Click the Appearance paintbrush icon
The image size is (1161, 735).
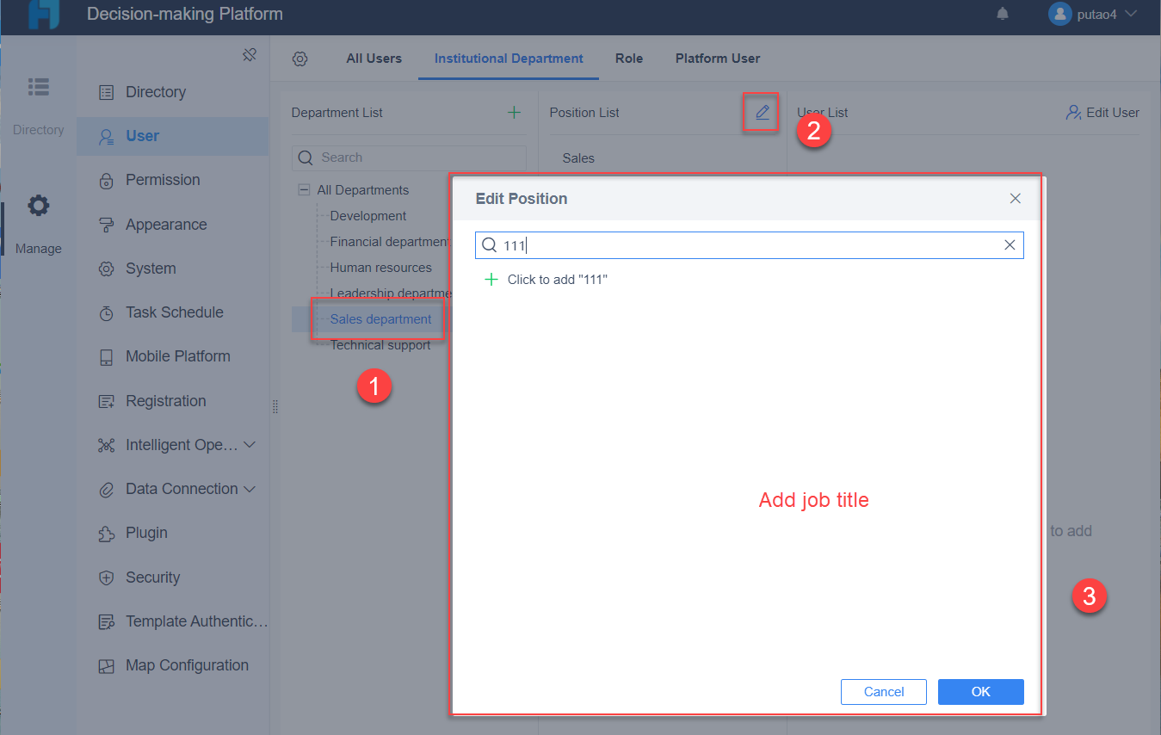pyautogui.click(x=105, y=224)
